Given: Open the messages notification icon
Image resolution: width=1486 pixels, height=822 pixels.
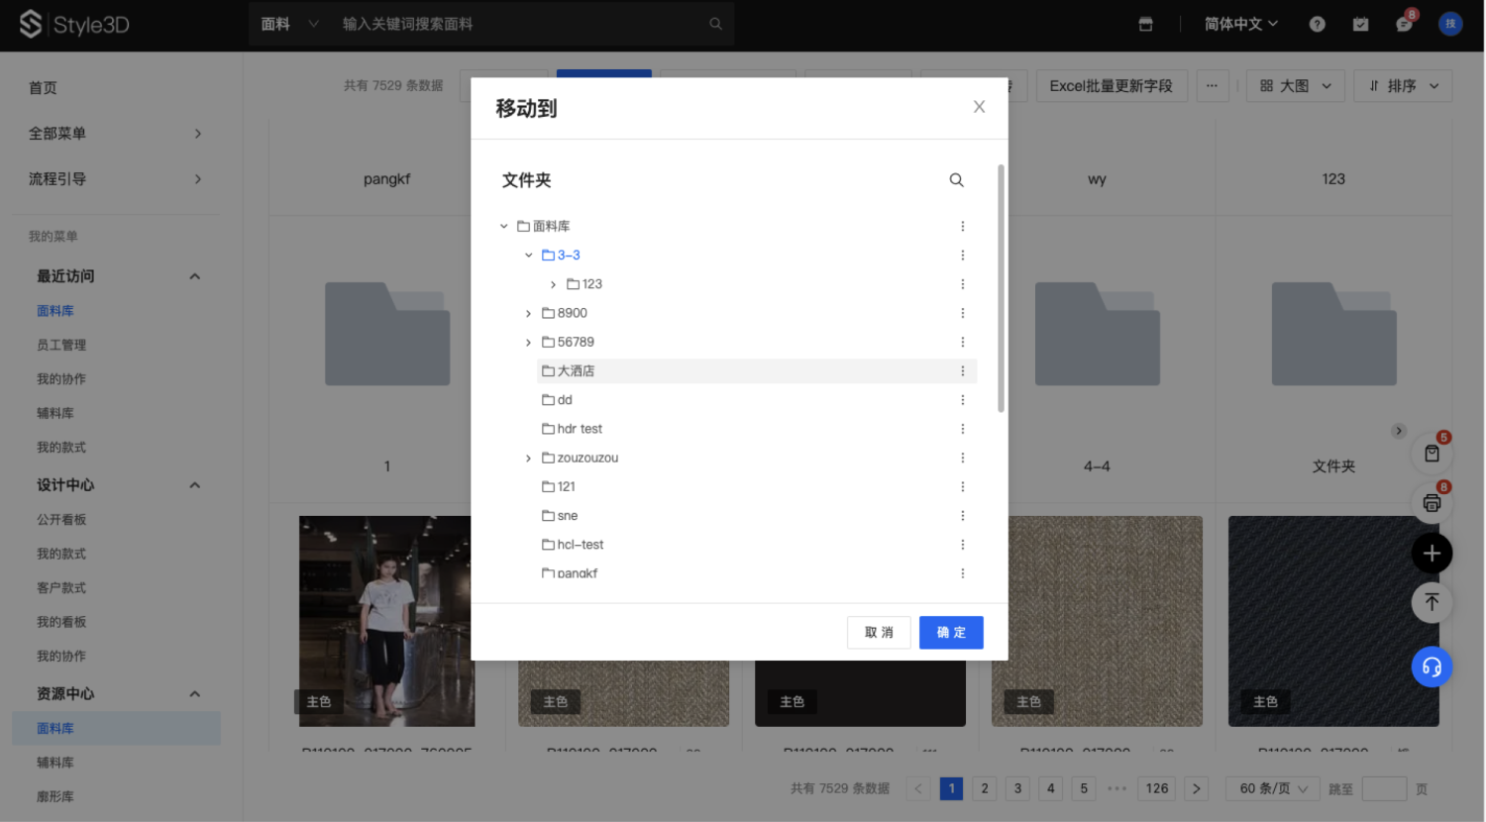Looking at the screenshot, I should (x=1404, y=25).
